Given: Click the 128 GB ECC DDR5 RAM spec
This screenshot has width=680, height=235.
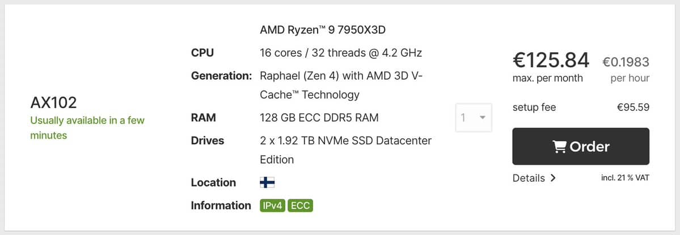Looking at the screenshot, I should point(319,118).
